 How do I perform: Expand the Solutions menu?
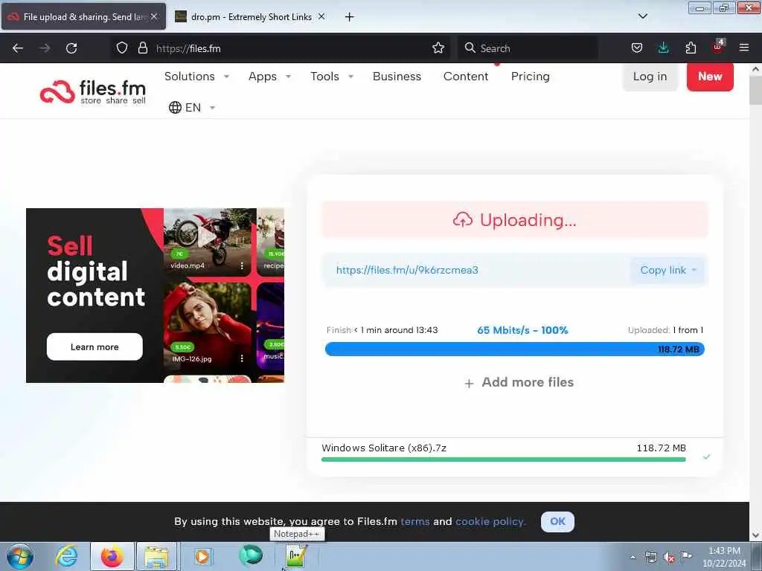(x=196, y=77)
